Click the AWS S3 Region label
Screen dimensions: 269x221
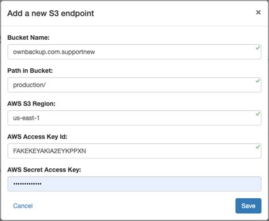(31, 103)
